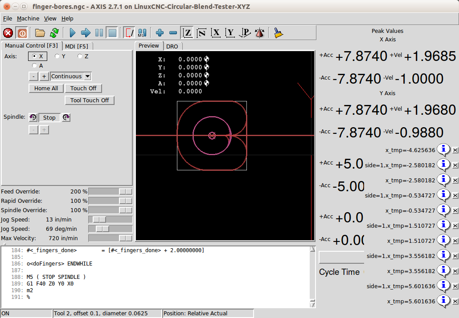Open the Machine menu

pos(28,19)
